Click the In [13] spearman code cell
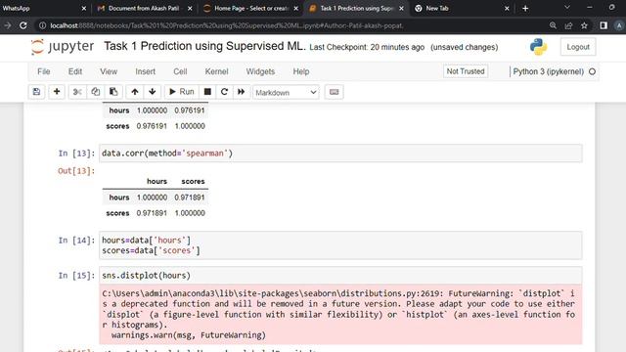 tap(340, 154)
